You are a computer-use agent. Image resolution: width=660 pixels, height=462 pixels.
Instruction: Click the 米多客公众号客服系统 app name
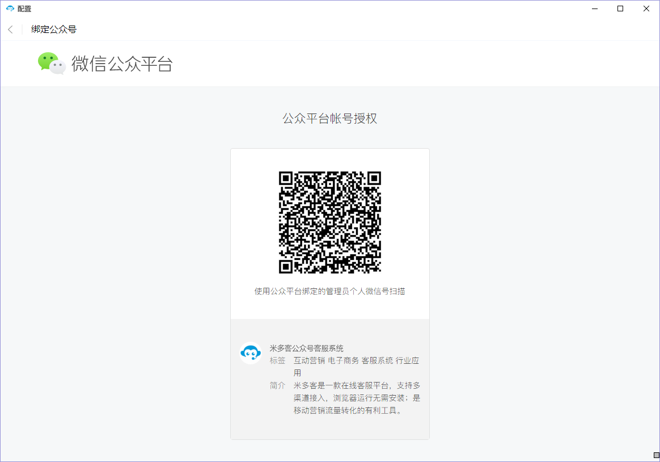click(306, 348)
